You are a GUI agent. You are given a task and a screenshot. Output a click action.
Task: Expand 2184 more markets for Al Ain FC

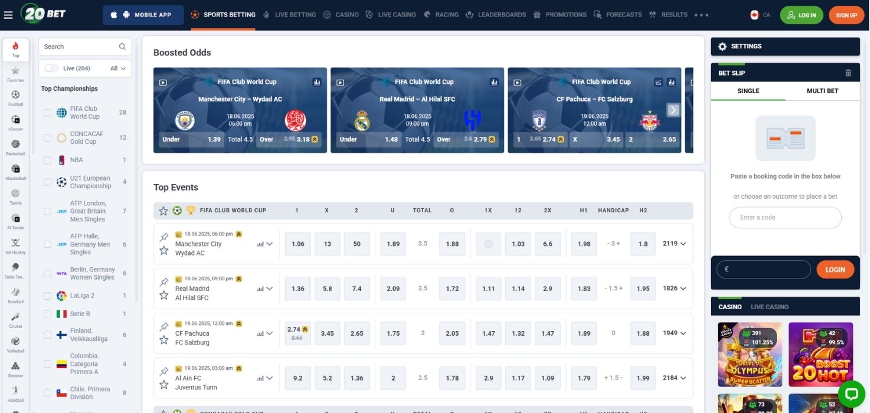(675, 378)
